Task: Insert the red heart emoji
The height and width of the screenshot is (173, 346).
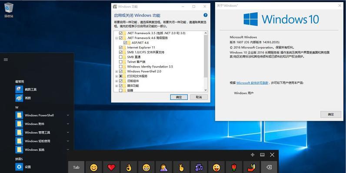Action: (x=111, y=167)
